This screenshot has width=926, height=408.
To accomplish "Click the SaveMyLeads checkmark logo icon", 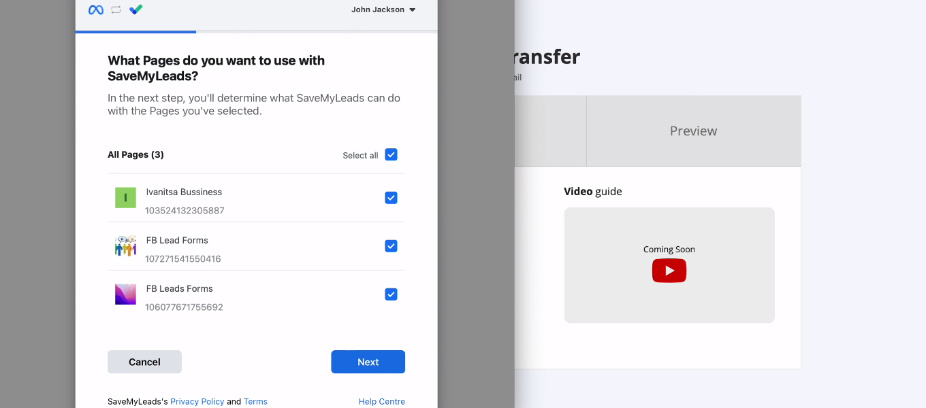I will click(135, 10).
